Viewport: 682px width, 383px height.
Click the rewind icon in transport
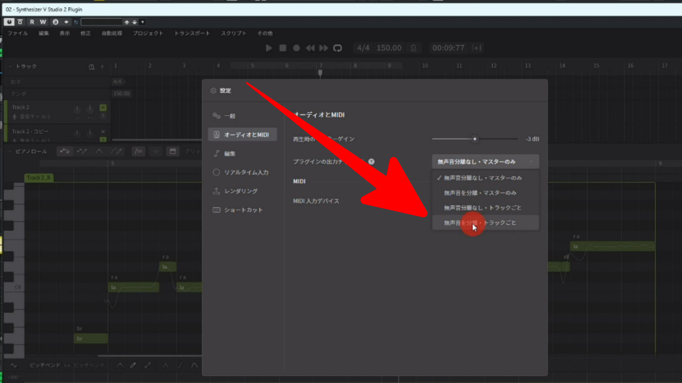click(x=310, y=48)
